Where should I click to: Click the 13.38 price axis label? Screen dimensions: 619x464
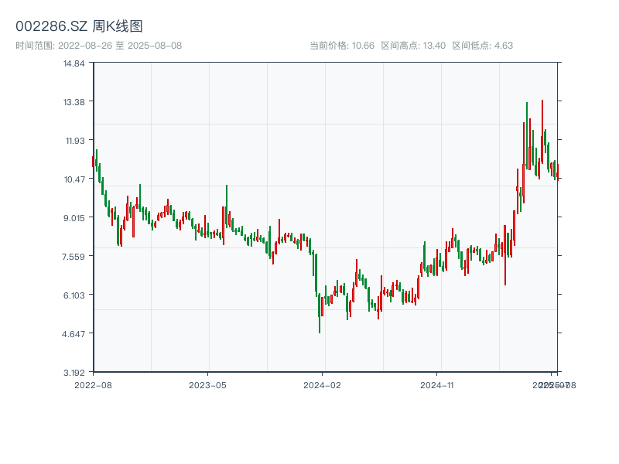(74, 102)
